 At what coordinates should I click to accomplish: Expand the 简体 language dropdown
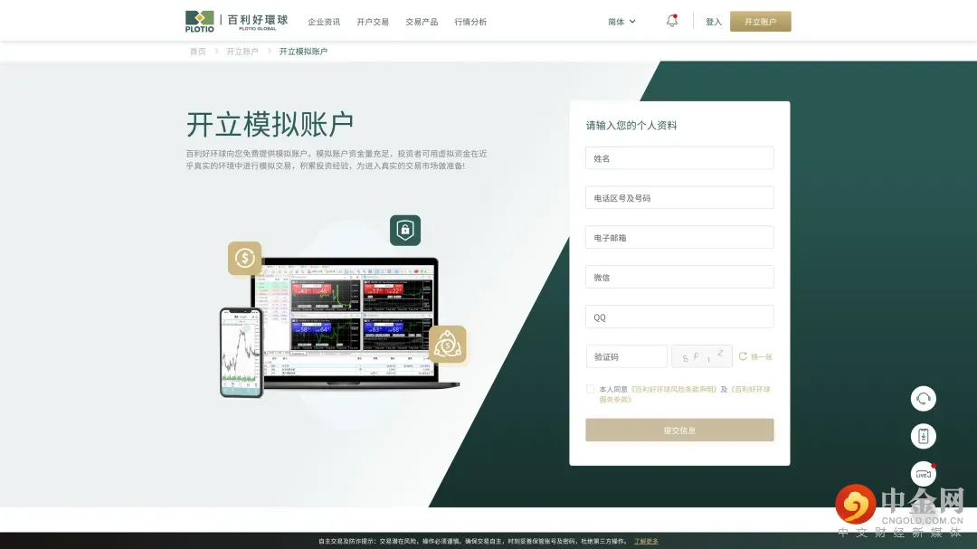(x=621, y=22)
